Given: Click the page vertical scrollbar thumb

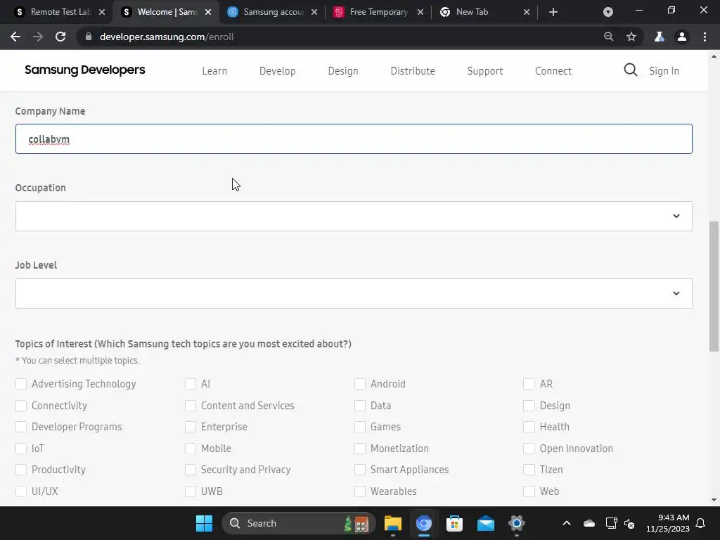Looking at the screenshot, I should (x=714, y=287).
